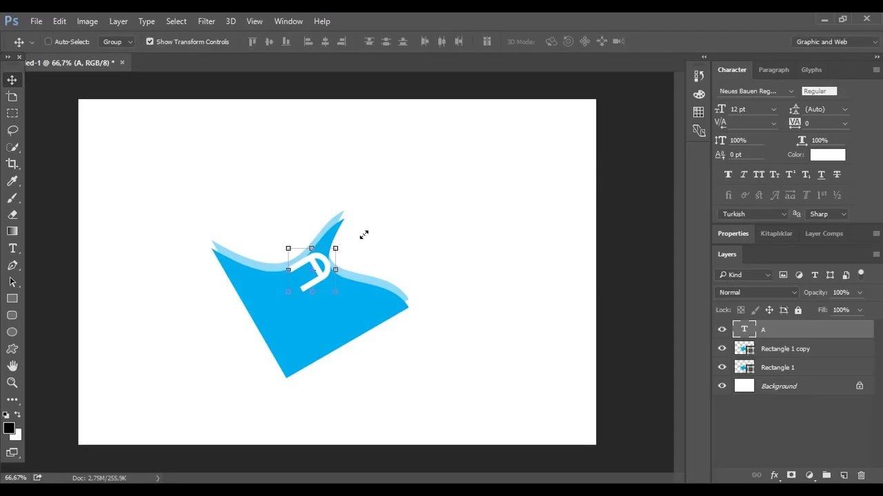The image size is (883, 496).
Task: Choose the Gradient tool
Action: (x=12, y=231)
